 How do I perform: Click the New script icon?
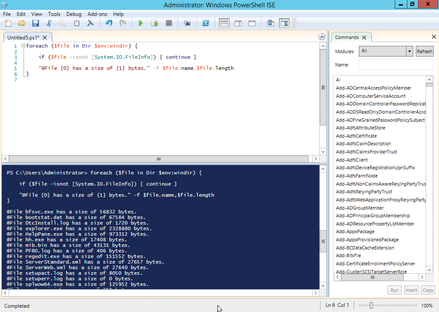click(x=8, y=23)
